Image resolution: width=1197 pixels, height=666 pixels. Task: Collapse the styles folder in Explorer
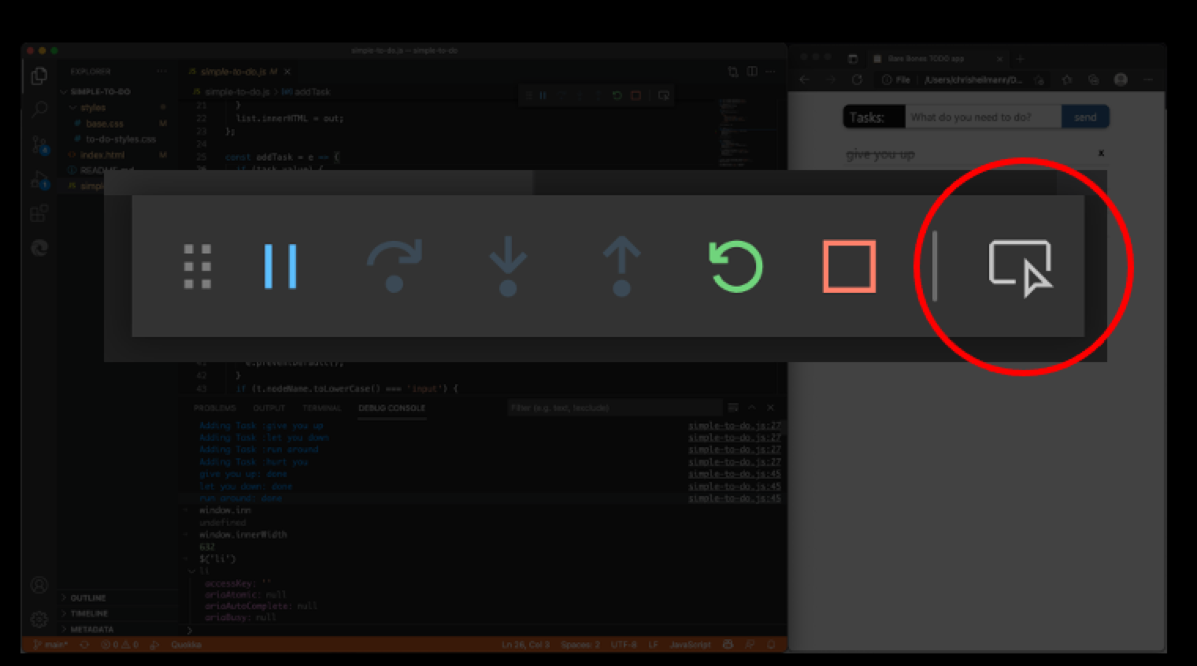coord(92,108)
